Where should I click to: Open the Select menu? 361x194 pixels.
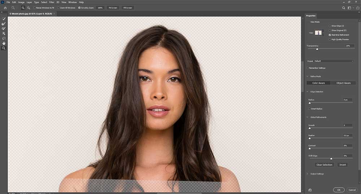44,2
